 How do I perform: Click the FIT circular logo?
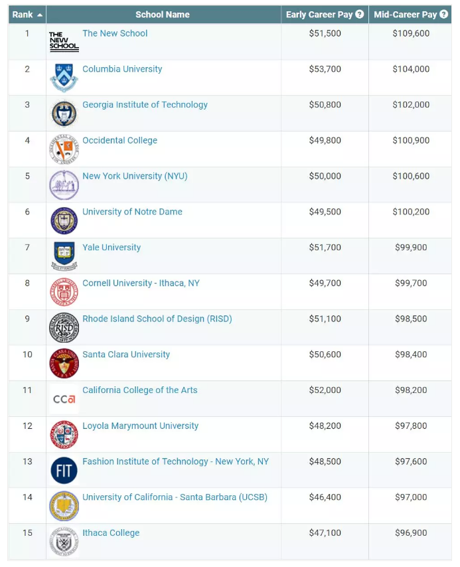[x=64, y=471]
